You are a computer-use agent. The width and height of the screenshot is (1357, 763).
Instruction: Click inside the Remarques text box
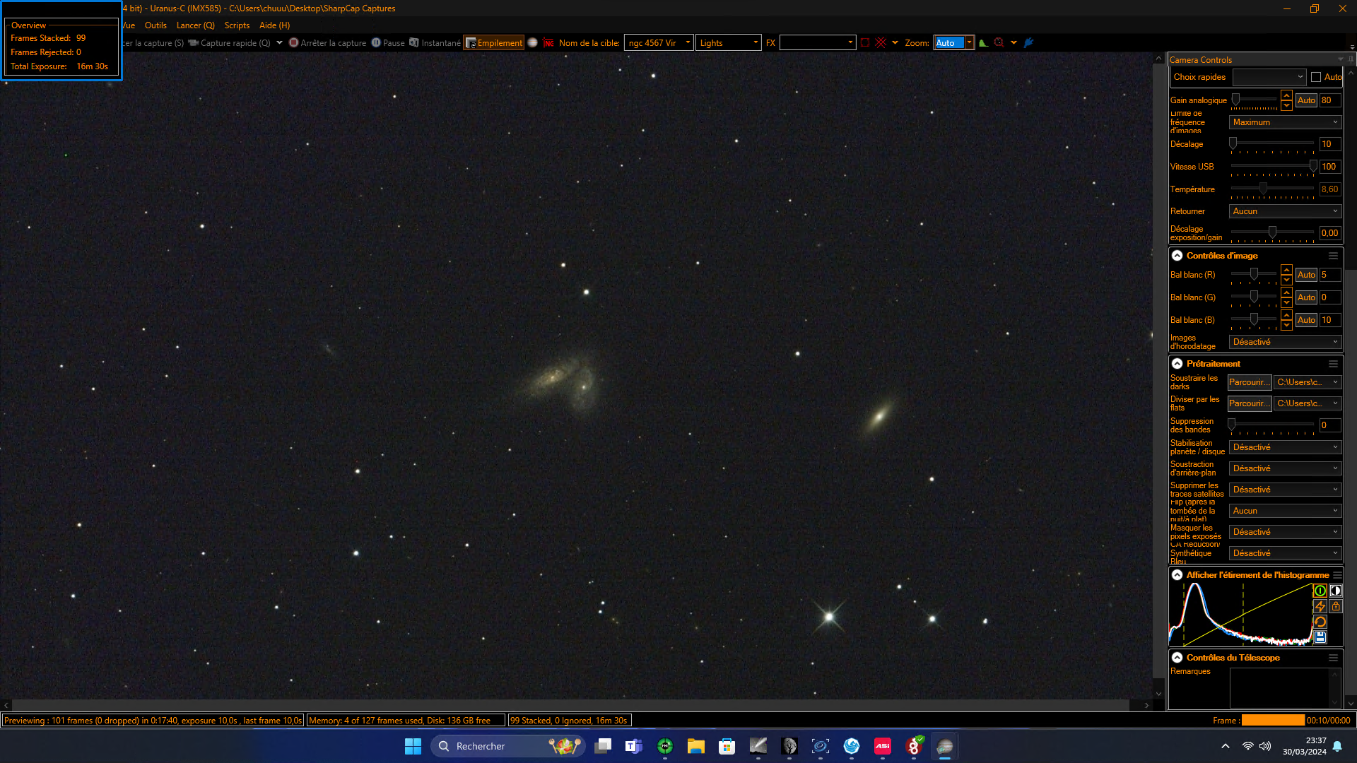[1280, 688]
